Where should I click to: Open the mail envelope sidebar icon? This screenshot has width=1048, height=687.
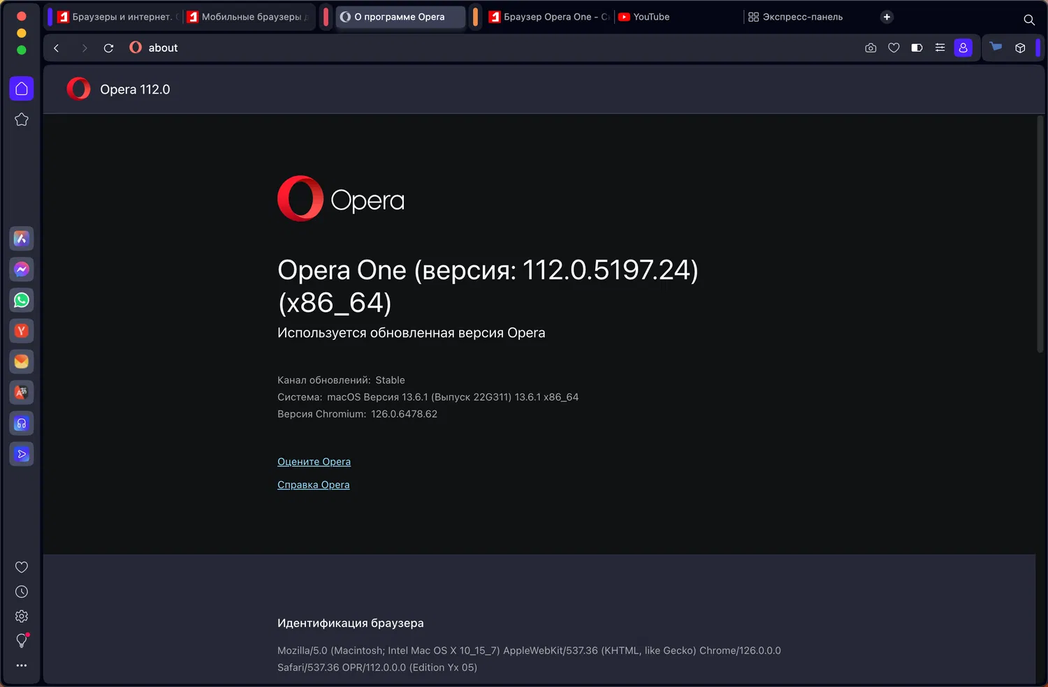(22, 362)
